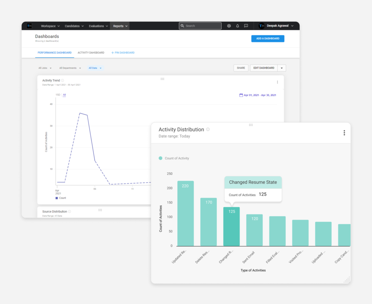This screenshot has width=372, height=304.
Task: Click the Add a Dashboard button
Action: (268, 38)
